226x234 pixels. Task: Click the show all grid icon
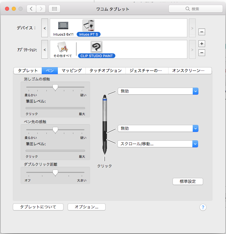pyautogui.click(x=54, y=9)
